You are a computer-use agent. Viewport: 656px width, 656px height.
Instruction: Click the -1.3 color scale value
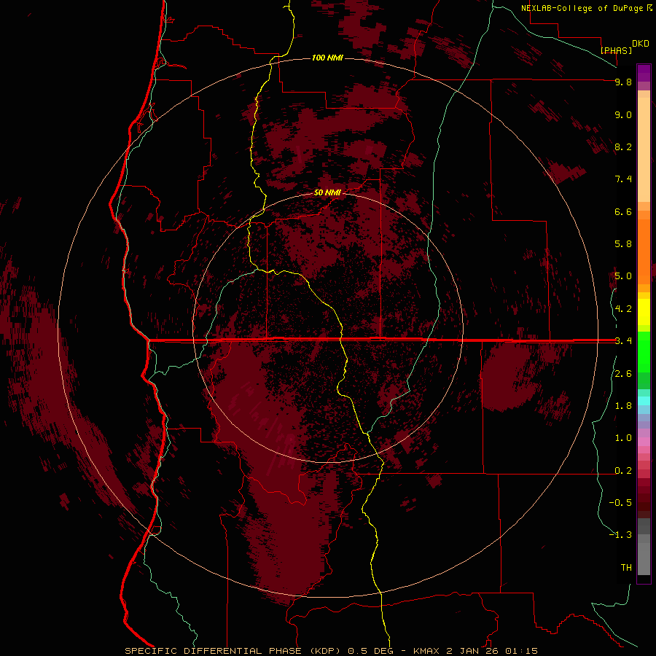pos(620,535)
